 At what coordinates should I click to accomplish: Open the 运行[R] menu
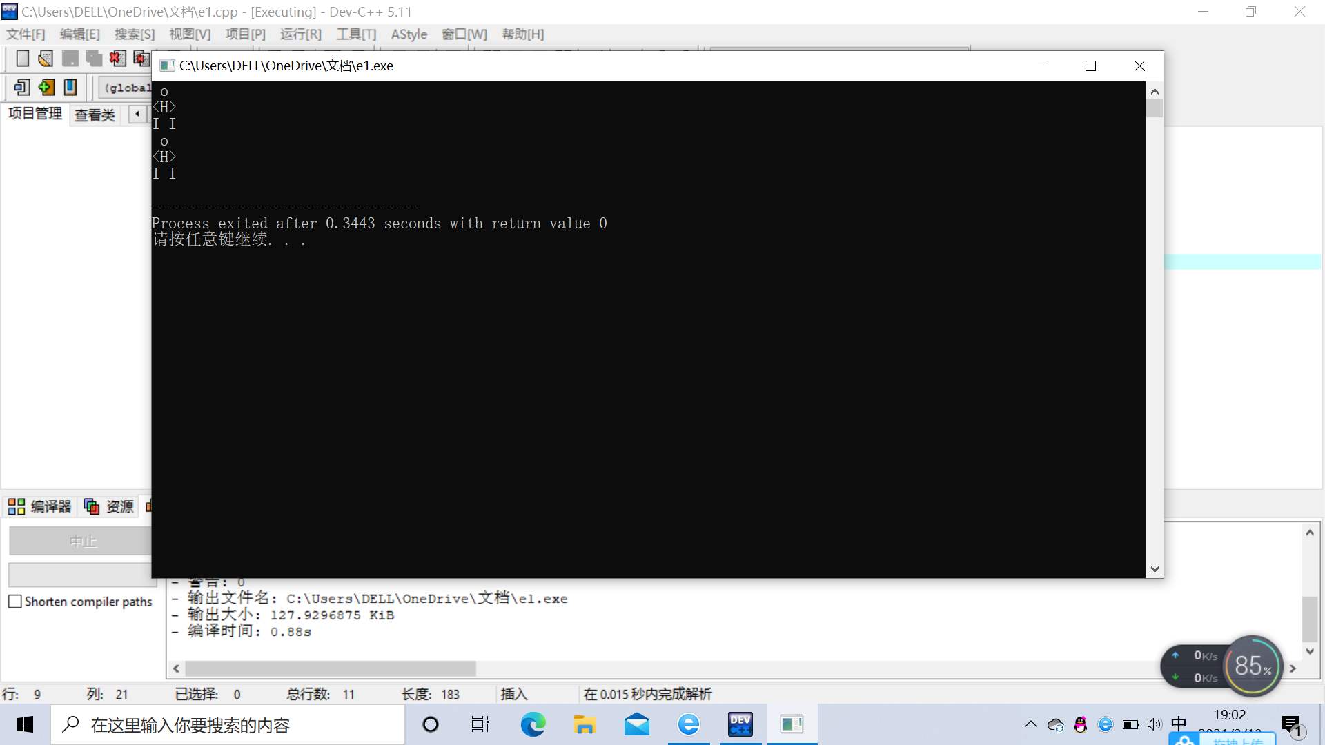click(x=300, y=34)
